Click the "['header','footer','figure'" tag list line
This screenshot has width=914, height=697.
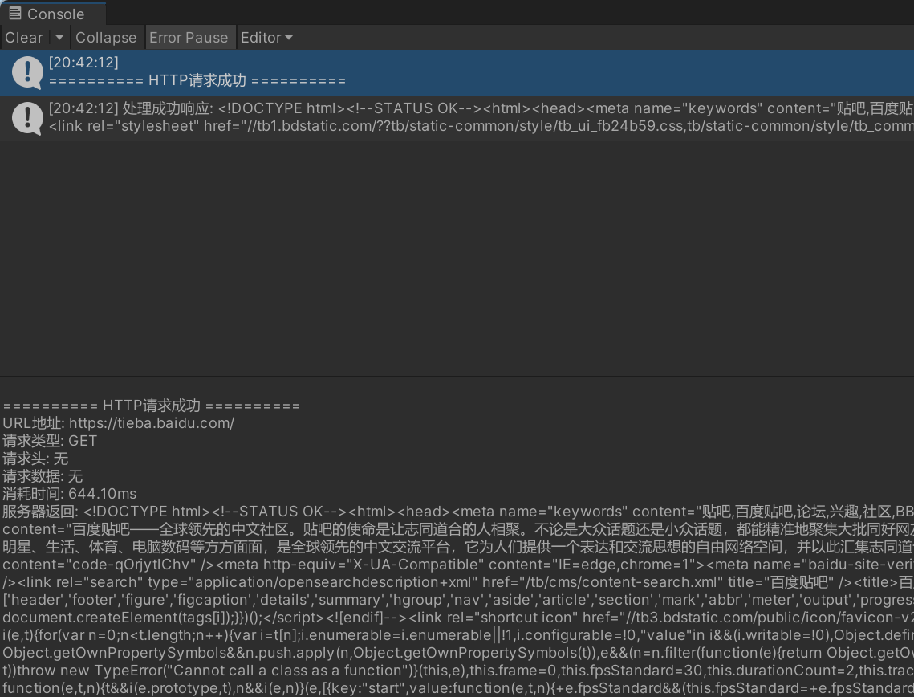(457, 600)
